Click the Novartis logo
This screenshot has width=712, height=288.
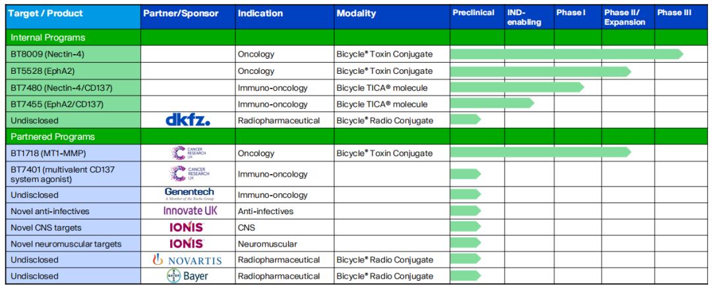click(x=188, y=260)
